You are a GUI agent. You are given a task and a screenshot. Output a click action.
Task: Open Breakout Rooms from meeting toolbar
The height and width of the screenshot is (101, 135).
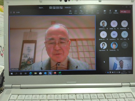pyautogui.click(x=87, y=12)
